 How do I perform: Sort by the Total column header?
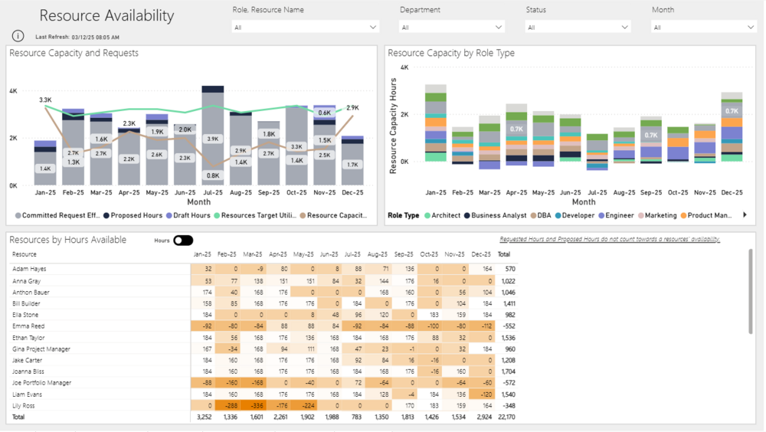[503, 254]
